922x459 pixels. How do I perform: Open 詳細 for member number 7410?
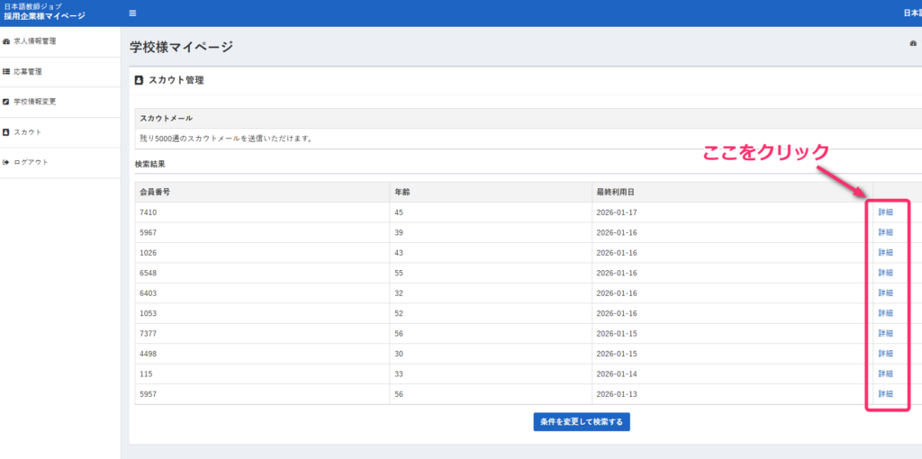point(886,212)
